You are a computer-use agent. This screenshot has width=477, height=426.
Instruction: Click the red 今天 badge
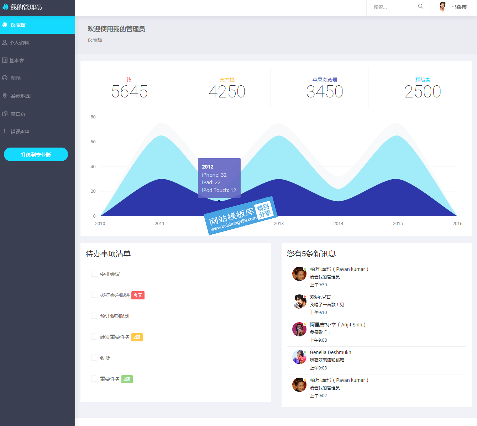point(138,295)
